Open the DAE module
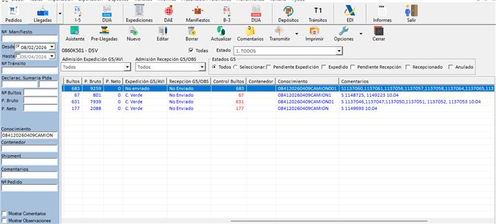Viewport: 496px width, 224px height. click(x=168, y=14)
